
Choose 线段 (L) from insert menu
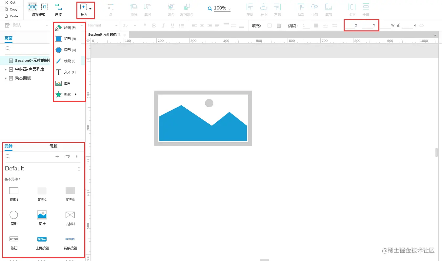click(x=69, y=61)
